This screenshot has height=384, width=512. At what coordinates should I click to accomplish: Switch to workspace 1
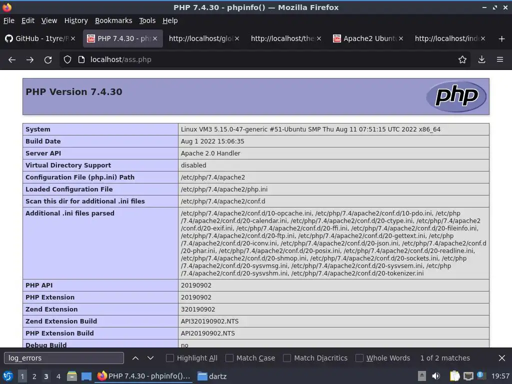tap(22, 376)
